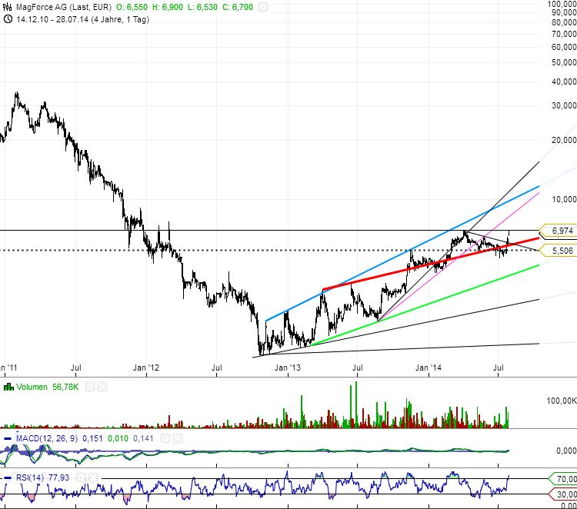Image resolution: width=577 pixels, height=509 pixels.
Task: Select the 5,506 dotted line price label
Action: point(559,251)
